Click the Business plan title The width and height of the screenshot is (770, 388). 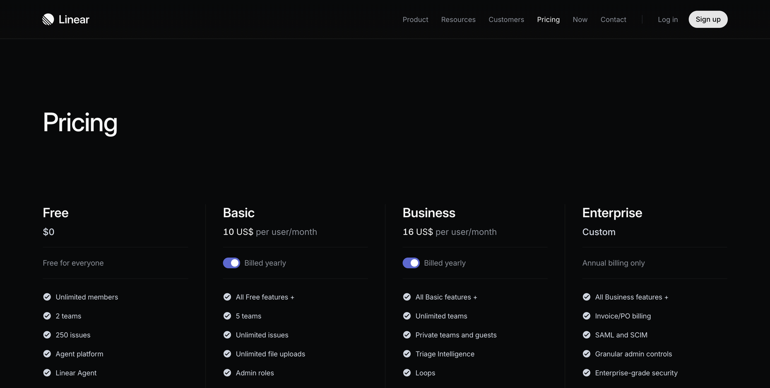429,213
